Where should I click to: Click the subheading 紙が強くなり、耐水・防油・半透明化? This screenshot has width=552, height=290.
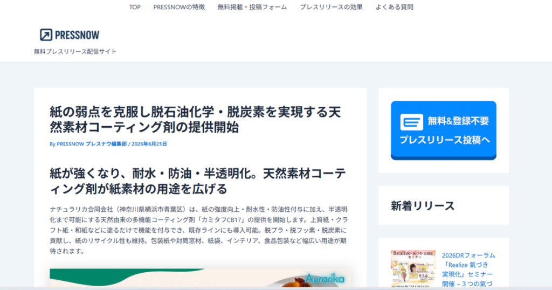(x=197, y=181)
